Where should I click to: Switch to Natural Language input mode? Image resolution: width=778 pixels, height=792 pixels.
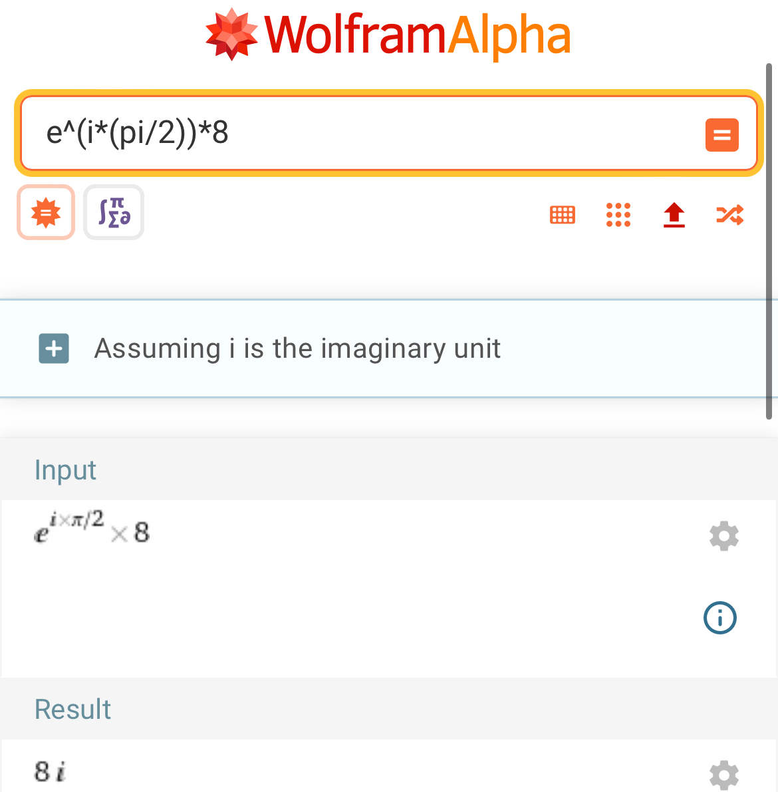tap(46, 213)
